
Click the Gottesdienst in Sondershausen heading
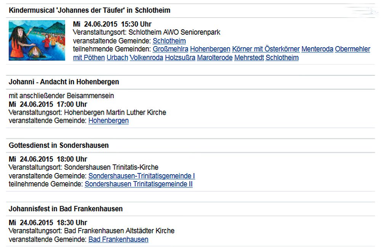point(59,146)
